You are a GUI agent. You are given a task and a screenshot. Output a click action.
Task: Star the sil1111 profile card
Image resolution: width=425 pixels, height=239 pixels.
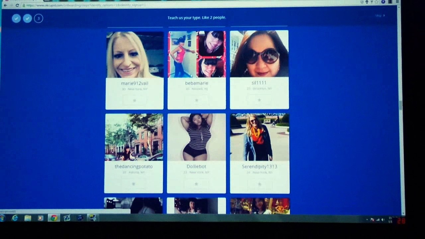[259, 100]
